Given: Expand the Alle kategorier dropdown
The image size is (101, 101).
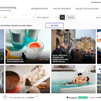Looking at the screenshot, I should coord(47,17).
